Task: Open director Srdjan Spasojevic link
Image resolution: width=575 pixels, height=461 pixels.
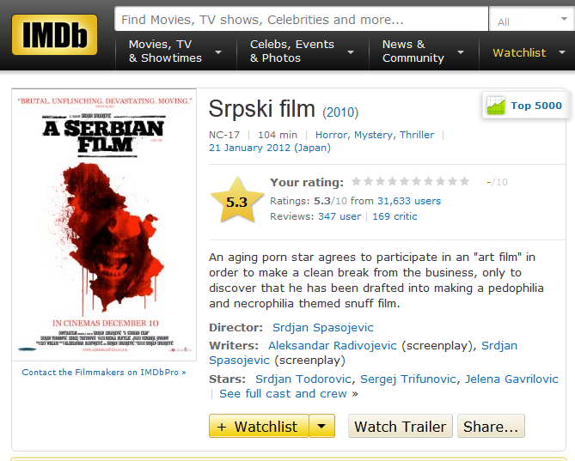Action: (x=322, y=327)
